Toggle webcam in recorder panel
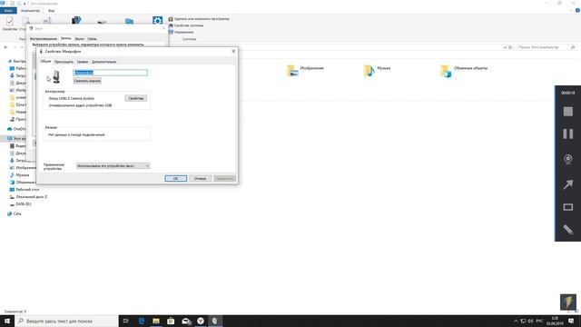 point(567,159)
